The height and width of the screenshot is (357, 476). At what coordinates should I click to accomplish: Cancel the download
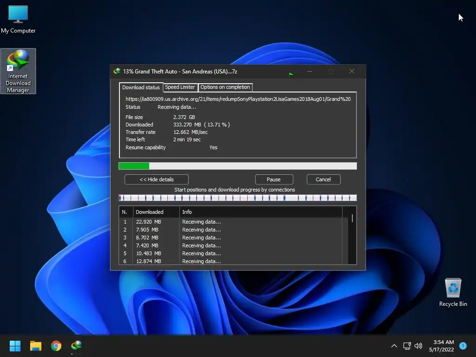(x=324, y=179)
